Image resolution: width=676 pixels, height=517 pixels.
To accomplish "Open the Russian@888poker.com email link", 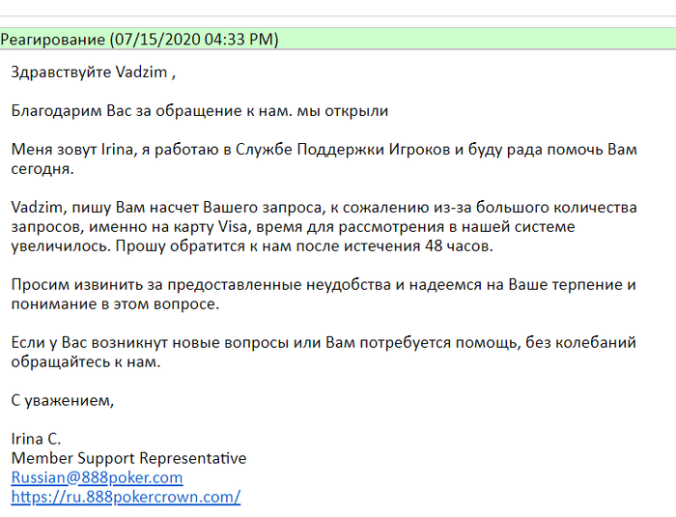I will pos(97,477).
